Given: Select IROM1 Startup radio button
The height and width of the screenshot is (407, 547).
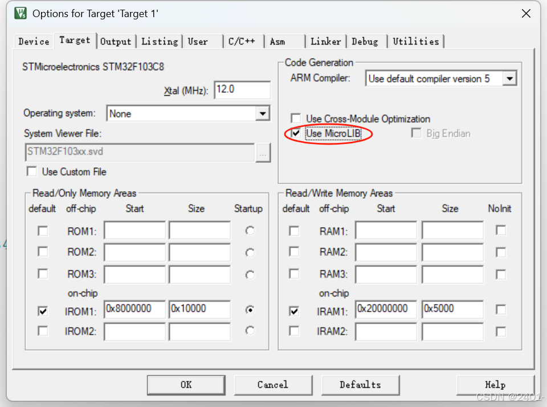Looking at the screenshot, I should (x=250, y=310).
